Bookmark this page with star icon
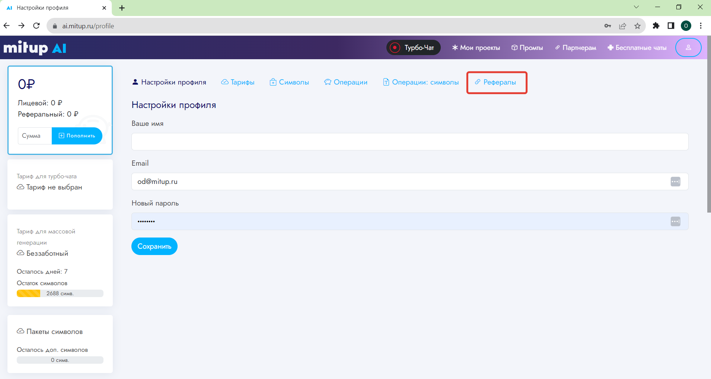 (637, 26)
